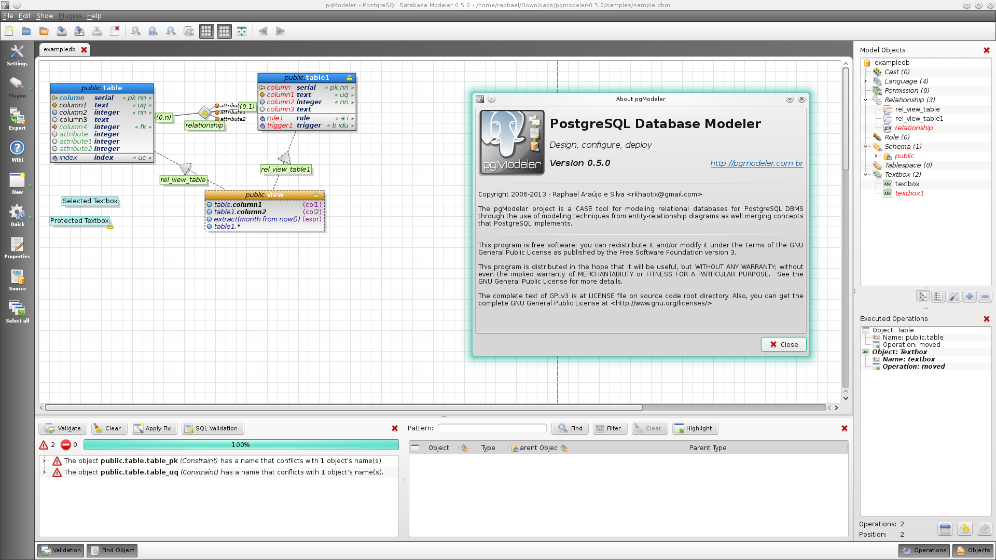Undo the last operation

pos(964,529)
